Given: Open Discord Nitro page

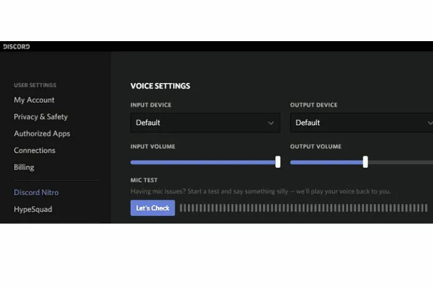Looking at the screenshot, I should pos(36,192).
